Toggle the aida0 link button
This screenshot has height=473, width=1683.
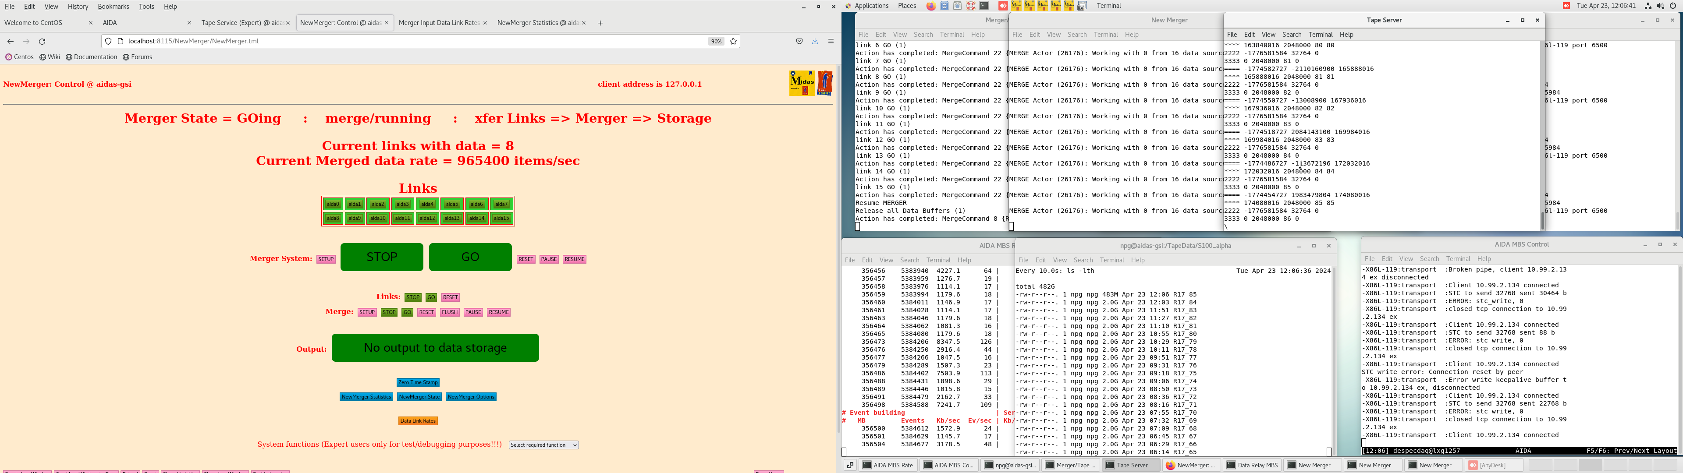[333, 205]
